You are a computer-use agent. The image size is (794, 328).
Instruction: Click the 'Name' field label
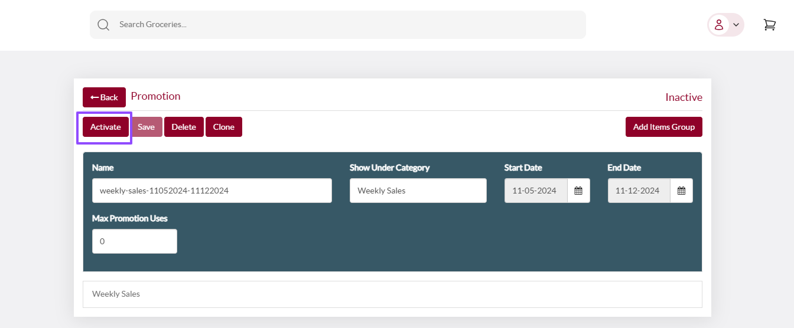coord(103,168)
